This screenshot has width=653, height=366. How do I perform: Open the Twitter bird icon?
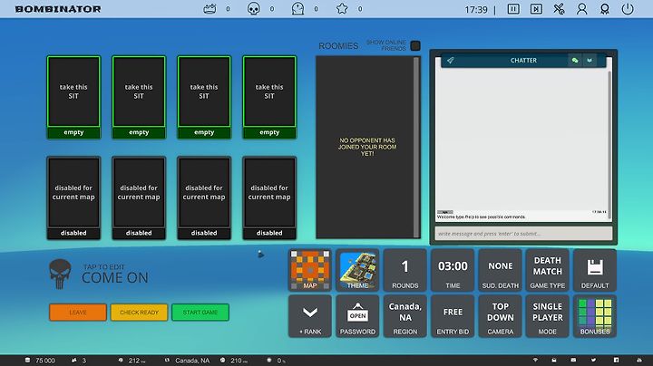593,361
